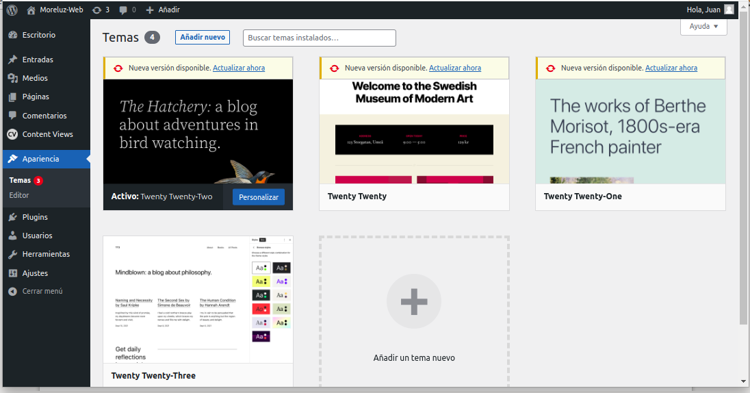Go to the Editor submenu under Apariencia

point(19,195)
